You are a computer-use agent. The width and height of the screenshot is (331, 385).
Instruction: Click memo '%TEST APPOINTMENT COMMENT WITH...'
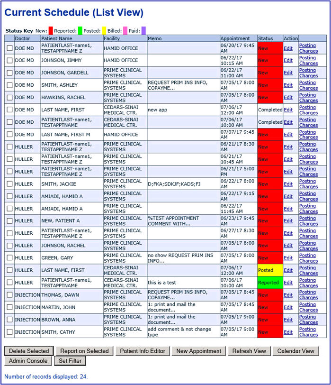point(173,221)
